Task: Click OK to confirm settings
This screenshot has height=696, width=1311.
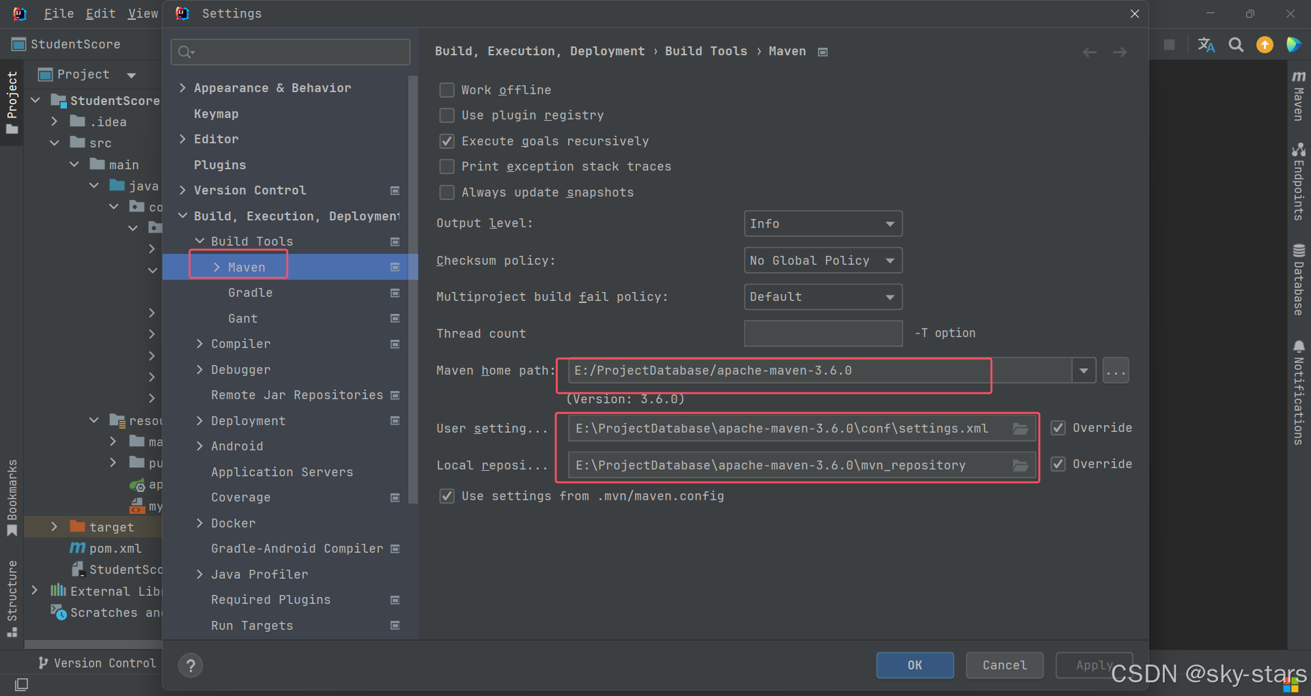Action: tap(915, 665)
